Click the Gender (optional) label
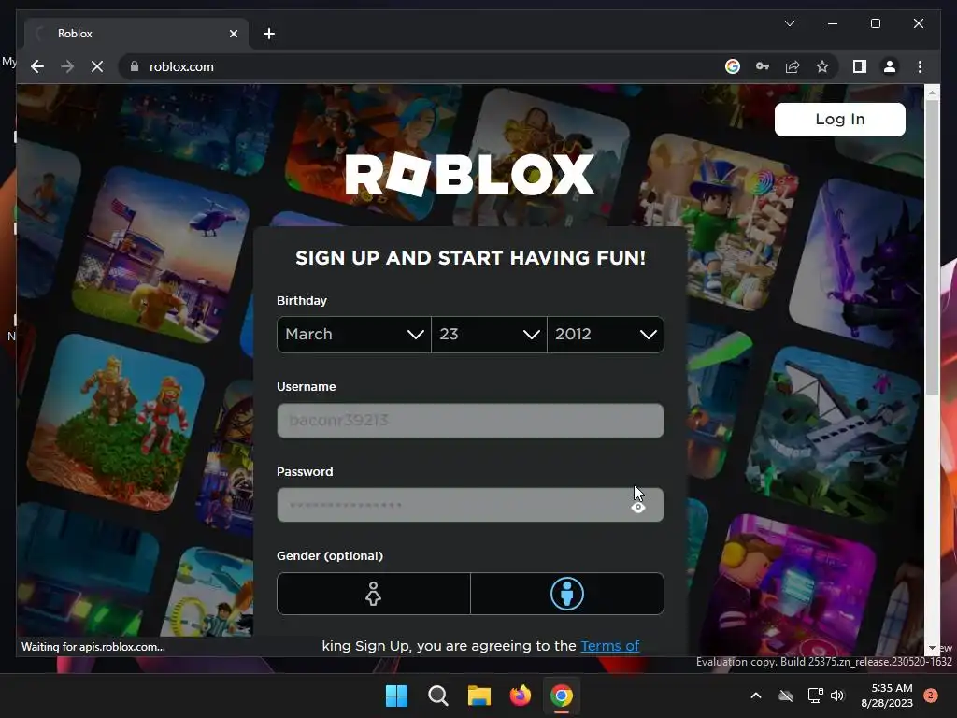This screenshot has height=718, width=957. point(330,555)
